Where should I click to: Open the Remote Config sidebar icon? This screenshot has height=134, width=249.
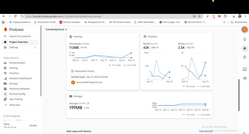click(x=5, y=94)
